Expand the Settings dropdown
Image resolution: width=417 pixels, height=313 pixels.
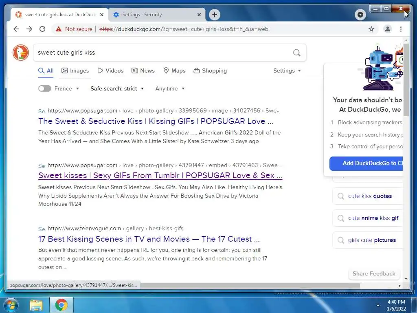(x=287, y=71)
